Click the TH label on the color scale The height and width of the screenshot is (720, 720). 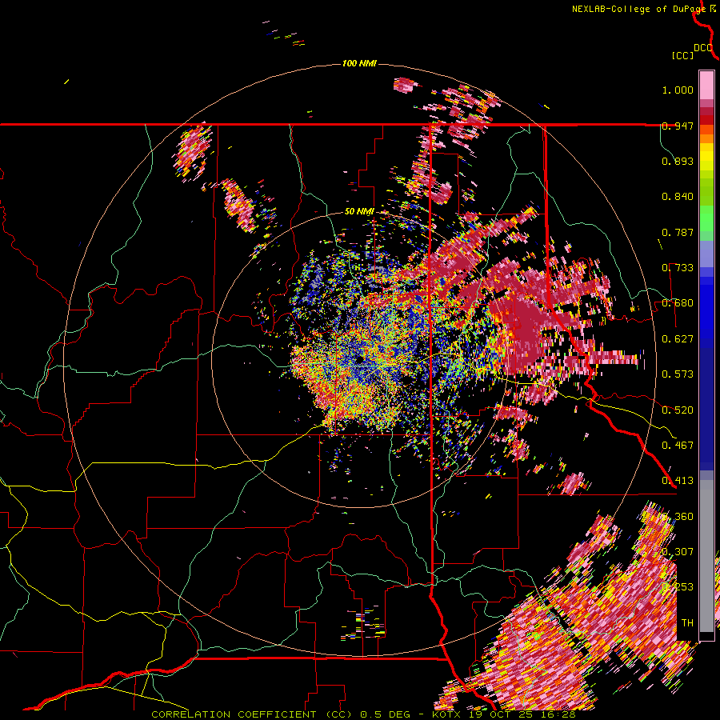tap(687, 623)
